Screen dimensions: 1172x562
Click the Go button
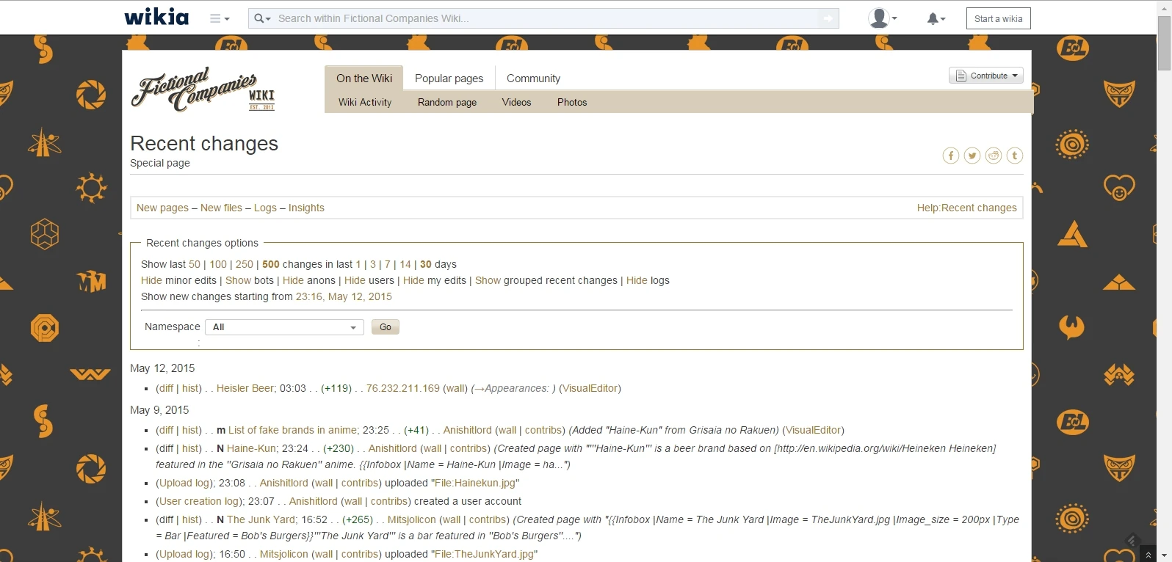click(386, 327)
